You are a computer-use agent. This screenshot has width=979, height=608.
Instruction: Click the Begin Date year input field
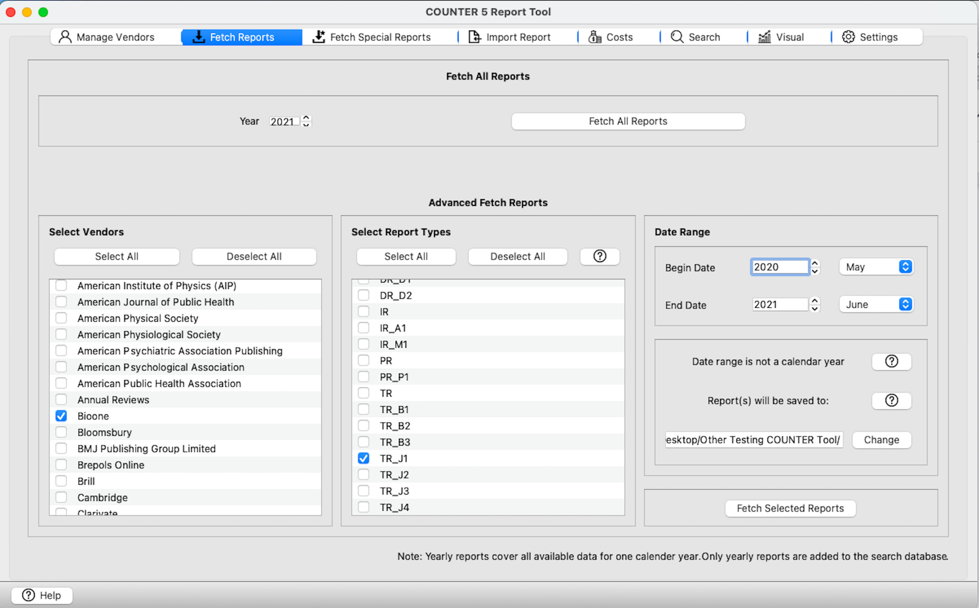[x=779, y=267]
